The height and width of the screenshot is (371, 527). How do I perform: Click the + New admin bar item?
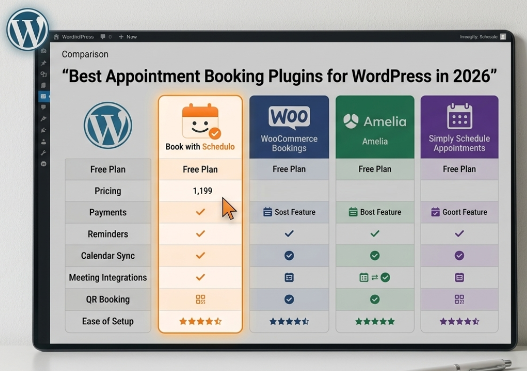(128, 37)
